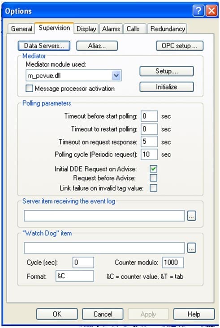Switch to the General tab
This screenshot has width=220, height=328.
22,29
